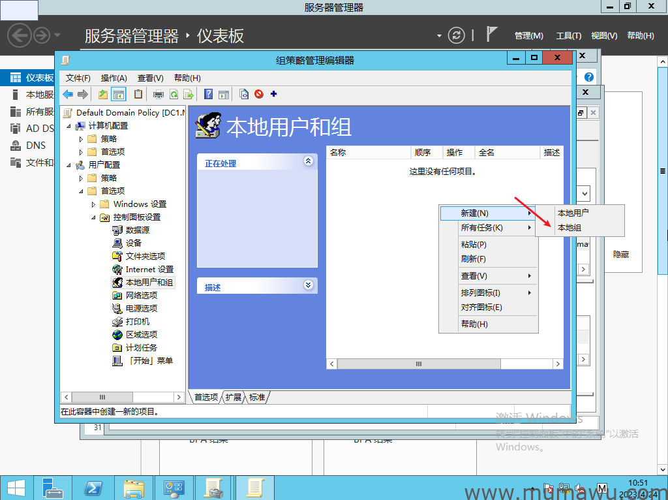Collapse the 计算机配置 tree node
Screen dimensions: 668x500
(x=68, y=125)
